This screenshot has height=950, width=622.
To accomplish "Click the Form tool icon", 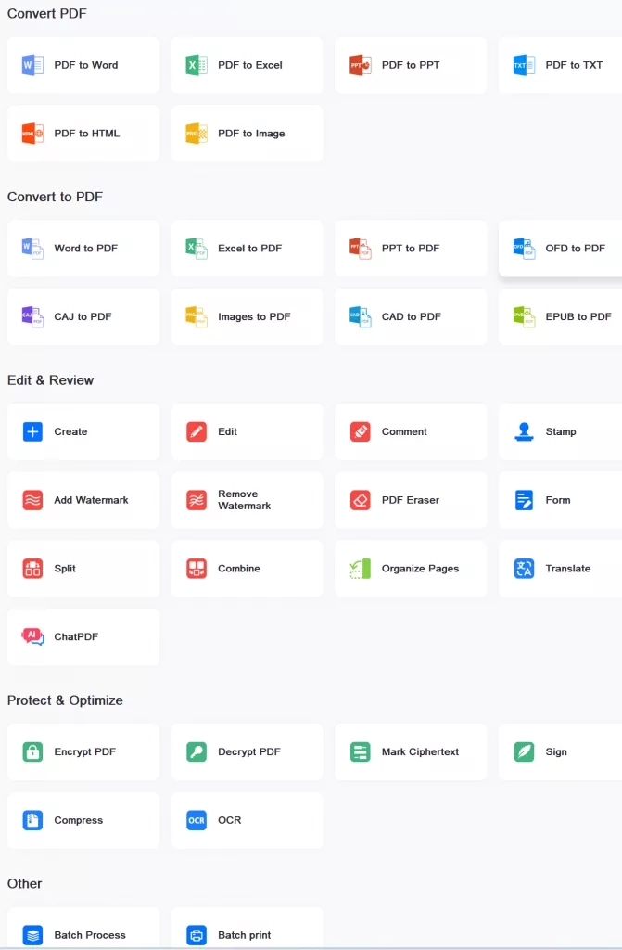I will pyautogui.click(x=524, y=500).
